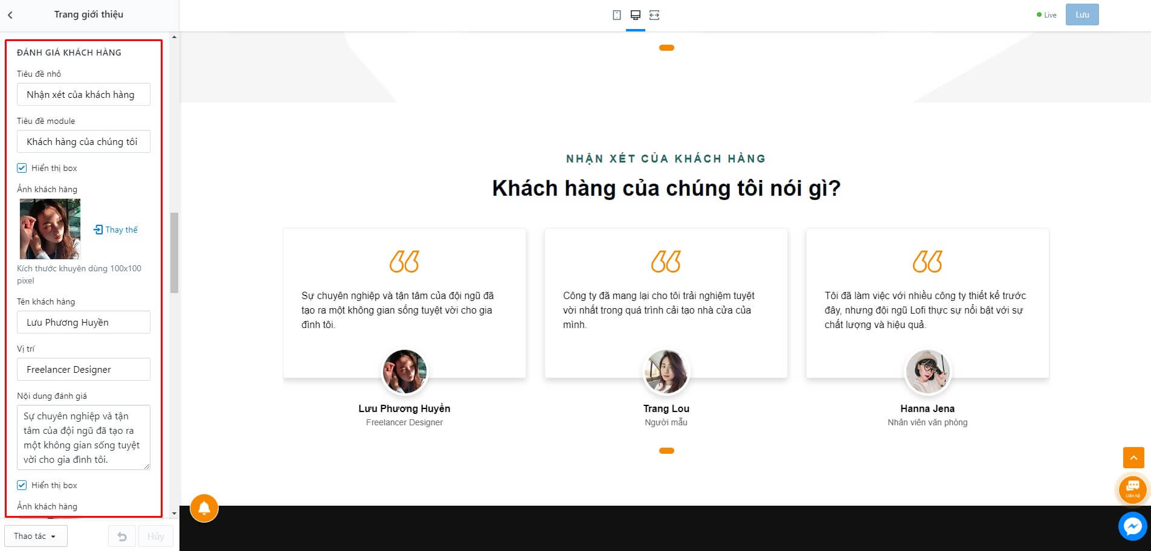This screenshot has height=551, width=1151.
Task: Click the Live status indicator
Action: click(1046, 15)
